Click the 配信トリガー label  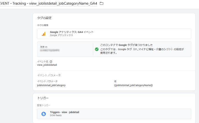pyautogui.click(x=44, y=105)
